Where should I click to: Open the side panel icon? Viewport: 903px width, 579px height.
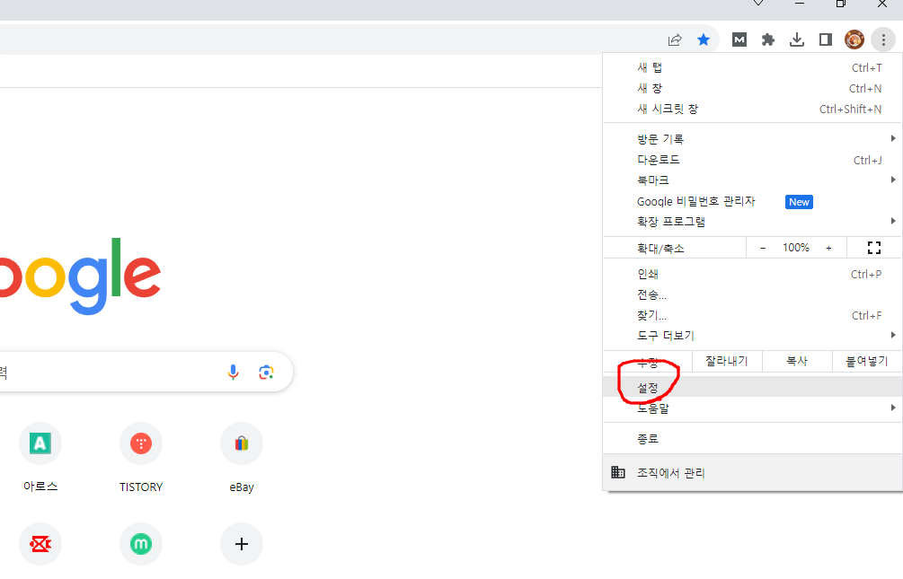pos(825,39)
